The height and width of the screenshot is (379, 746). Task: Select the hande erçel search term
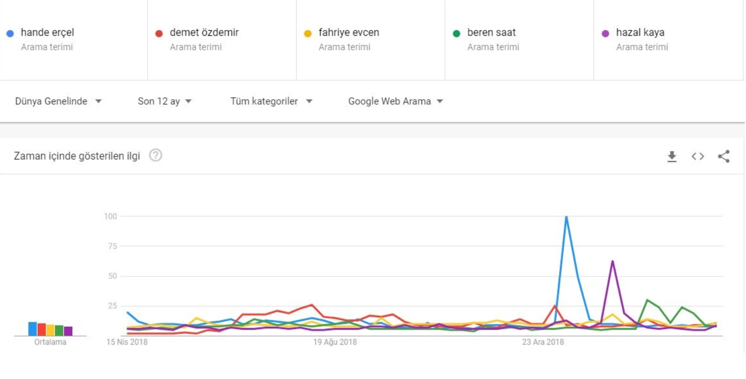point(47,33)
